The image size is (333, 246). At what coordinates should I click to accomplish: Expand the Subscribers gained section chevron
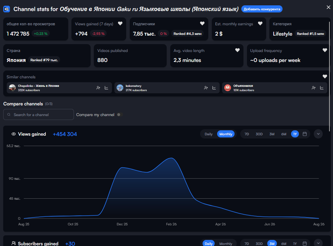(318, 243)
